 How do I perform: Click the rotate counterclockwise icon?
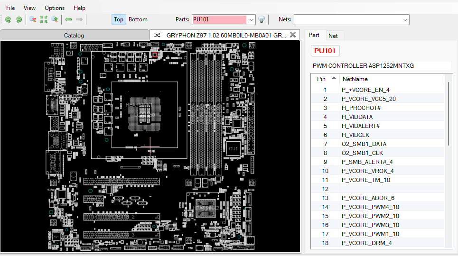click(x=8, y=19)
